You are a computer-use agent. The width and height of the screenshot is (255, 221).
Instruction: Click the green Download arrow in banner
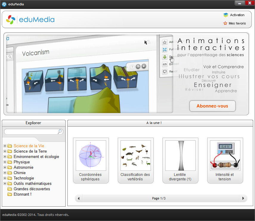[x=165, y=57]
